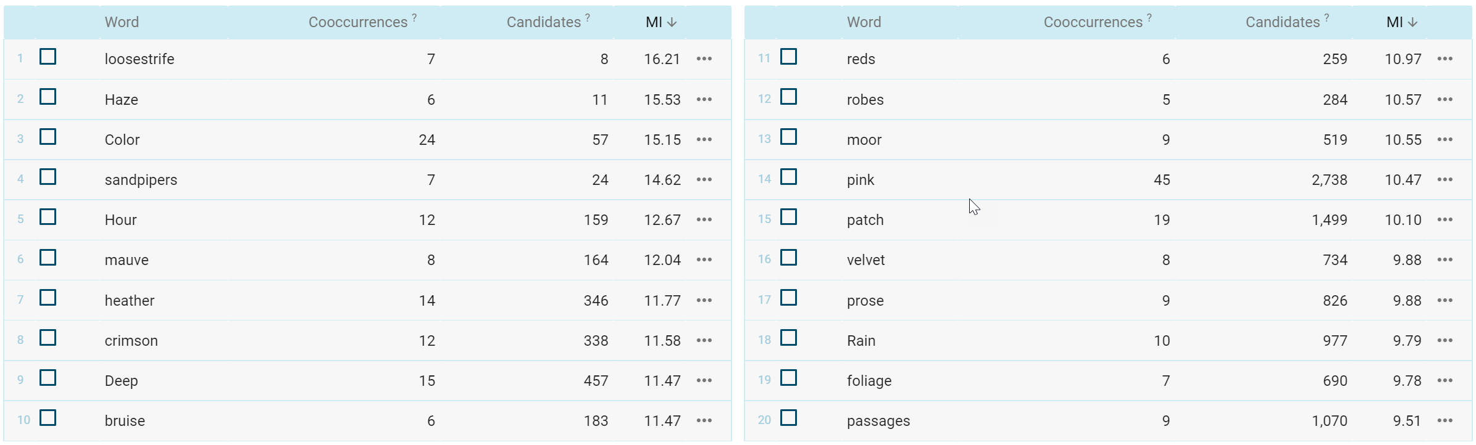Open the three-dot menu for loosestrife row

pyautogui.click(x=704, y=59)
